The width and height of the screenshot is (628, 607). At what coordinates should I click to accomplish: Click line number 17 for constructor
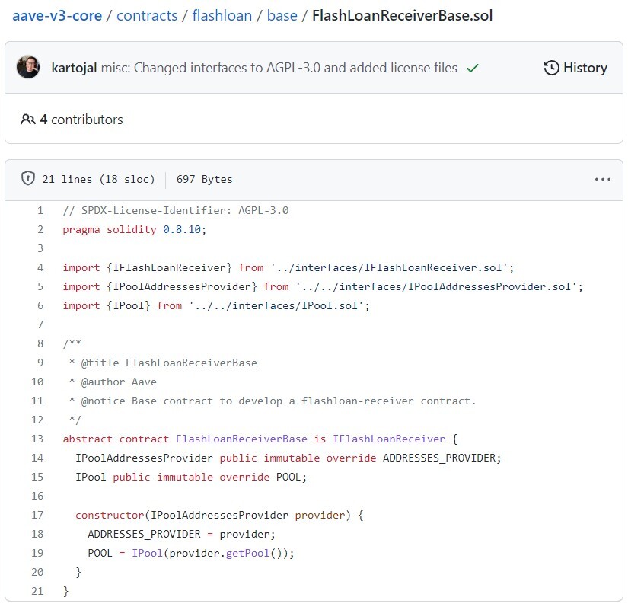point(37,515)
